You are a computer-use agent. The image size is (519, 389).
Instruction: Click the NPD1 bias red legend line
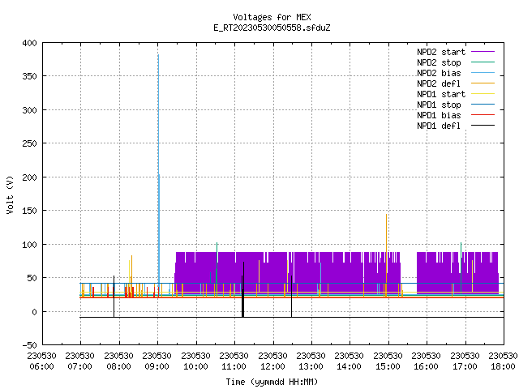(x=483, y=115)
